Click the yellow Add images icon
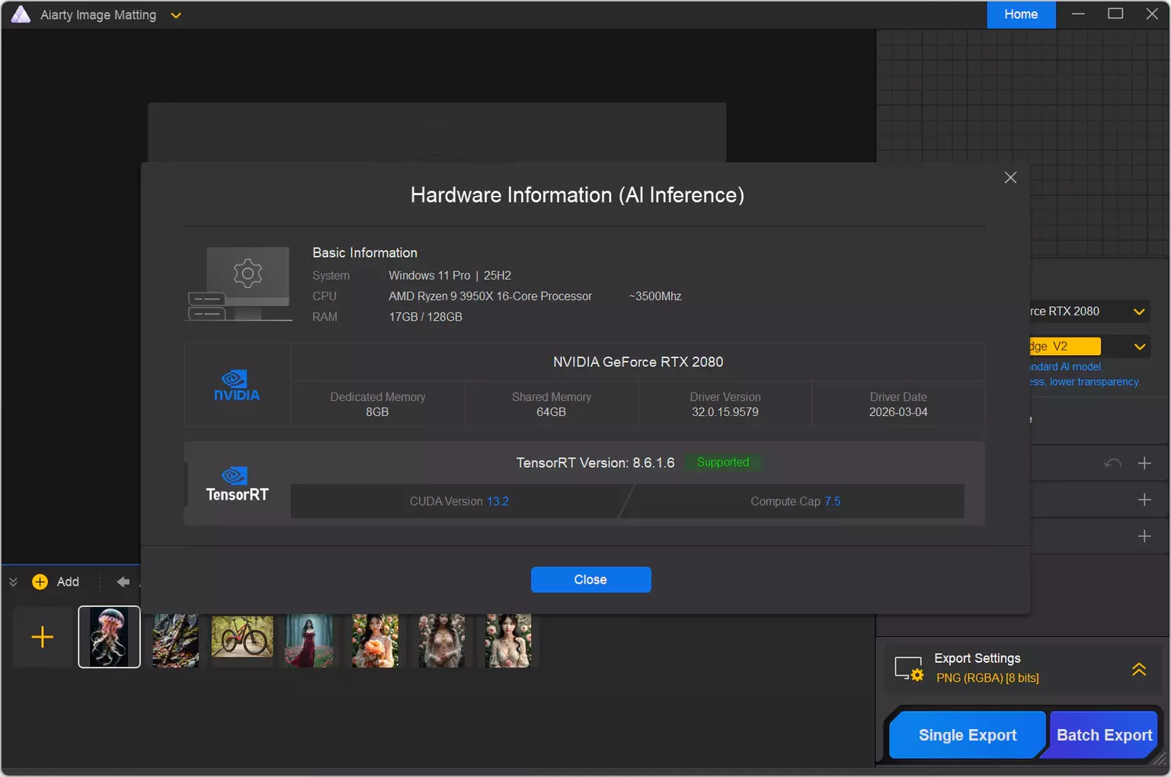This screenshot has height=777, width=1171. point(40,582)
